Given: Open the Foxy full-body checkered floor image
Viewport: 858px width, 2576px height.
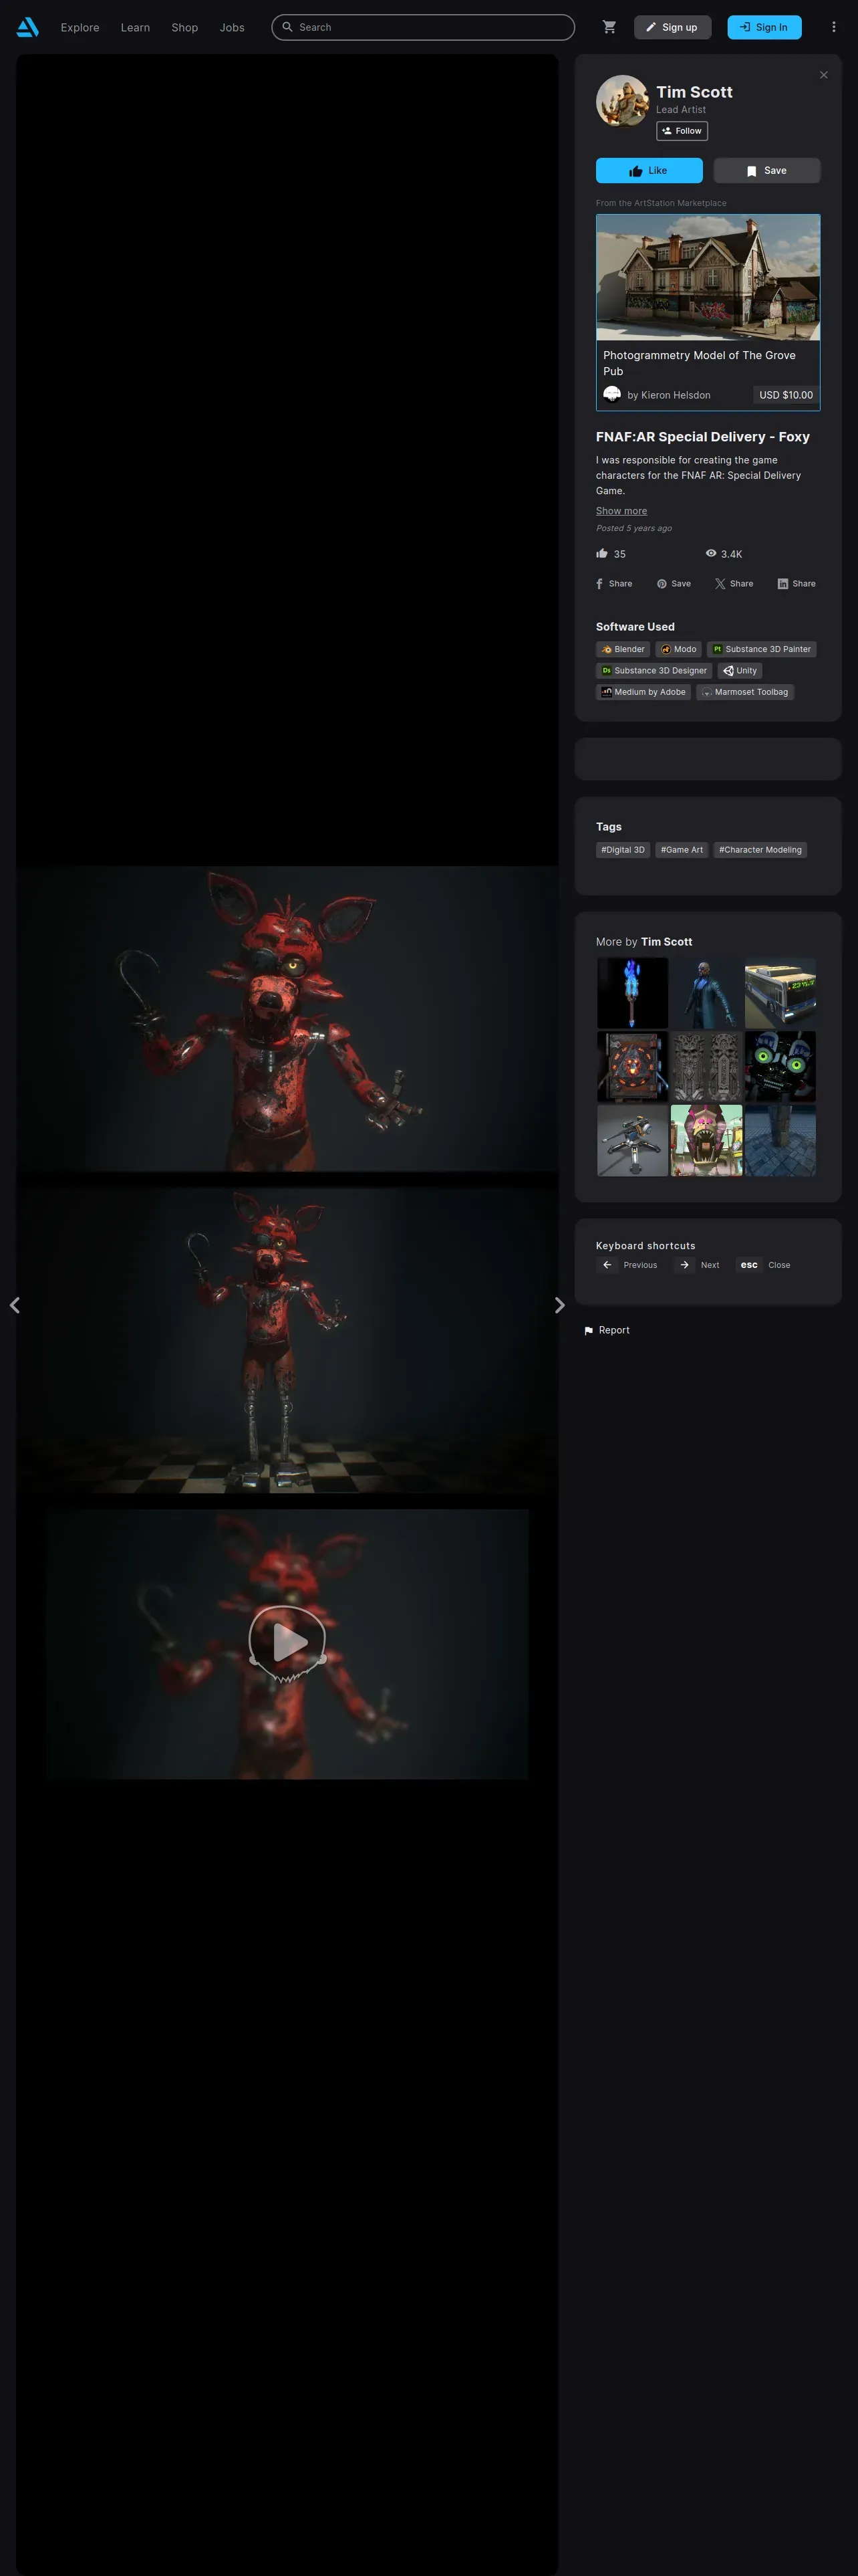Looking at the screenshot, I should click(287, 1340).
